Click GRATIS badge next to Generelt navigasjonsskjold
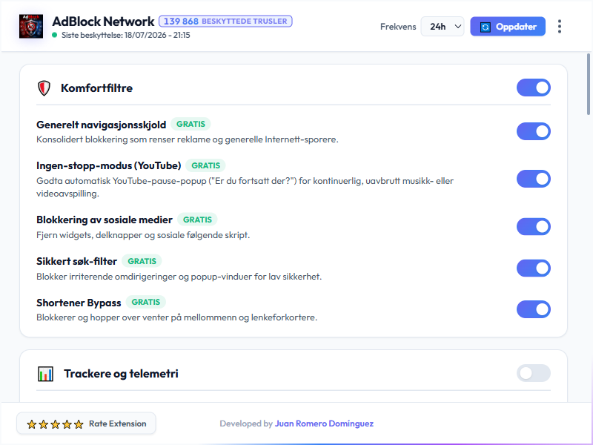This screenshot has width=593, height=445. point(191,124)
